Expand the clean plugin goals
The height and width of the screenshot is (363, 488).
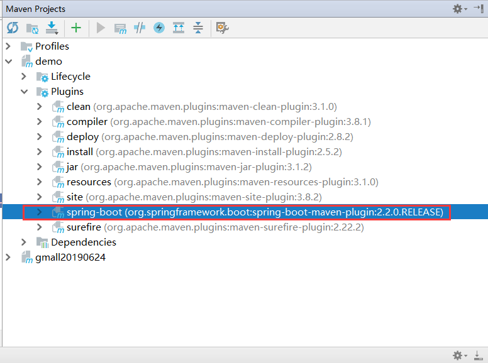40,107
